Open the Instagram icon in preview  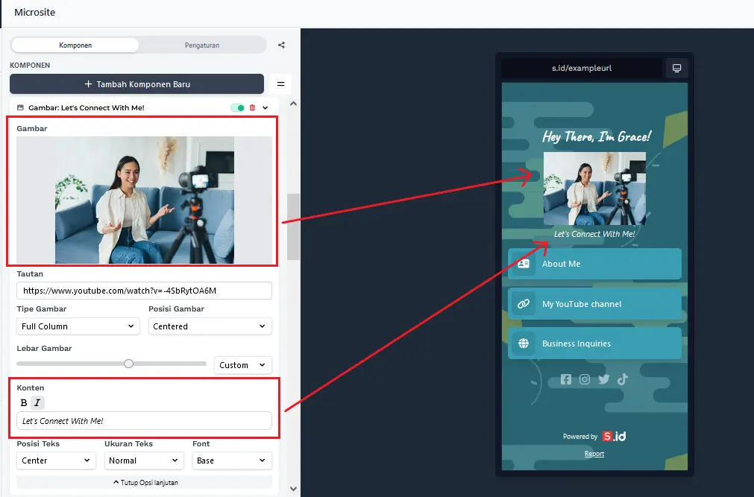585,379
